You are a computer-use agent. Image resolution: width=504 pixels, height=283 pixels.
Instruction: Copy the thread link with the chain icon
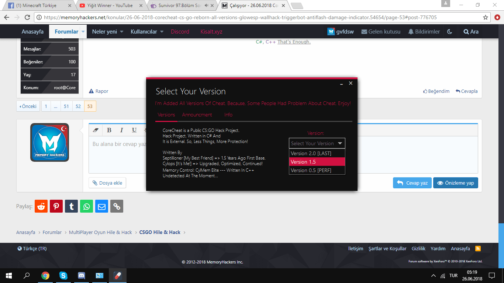[x=117, y=206]
